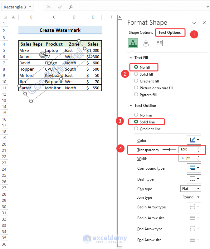Select Picture or texture fill option
Viewport: 210px width, 249px height.
pos(154,88)
